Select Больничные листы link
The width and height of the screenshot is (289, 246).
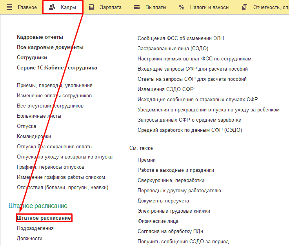click(x=39, y=116)
